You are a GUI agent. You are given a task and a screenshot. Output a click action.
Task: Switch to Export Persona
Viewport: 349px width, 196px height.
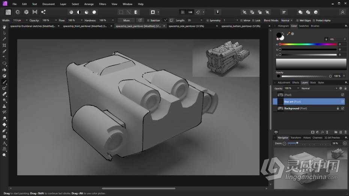[x=44, y=12]
